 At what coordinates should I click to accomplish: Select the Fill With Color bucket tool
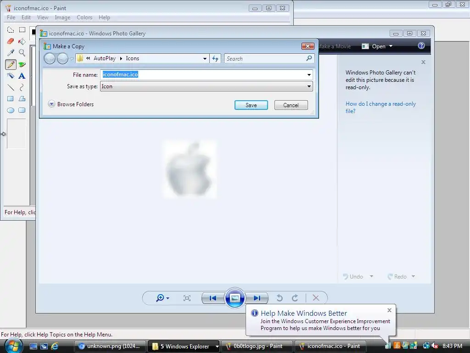22,41
